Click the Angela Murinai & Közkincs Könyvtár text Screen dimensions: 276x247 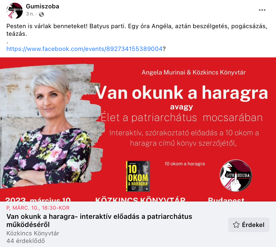194,72
